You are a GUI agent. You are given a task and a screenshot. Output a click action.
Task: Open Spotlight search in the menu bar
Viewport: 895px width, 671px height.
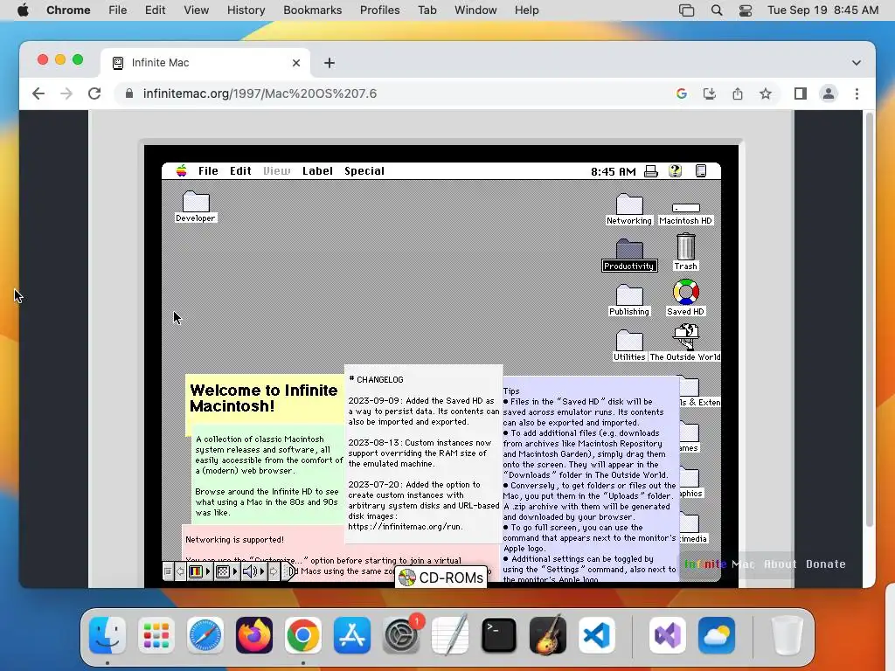[x=717, y=10]
